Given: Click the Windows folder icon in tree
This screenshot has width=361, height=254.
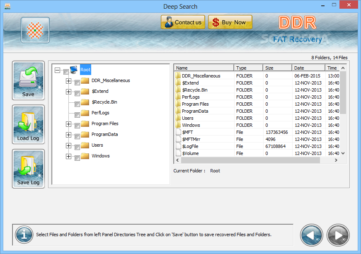Looking at the screenshot, I should [x=85, y=156].
